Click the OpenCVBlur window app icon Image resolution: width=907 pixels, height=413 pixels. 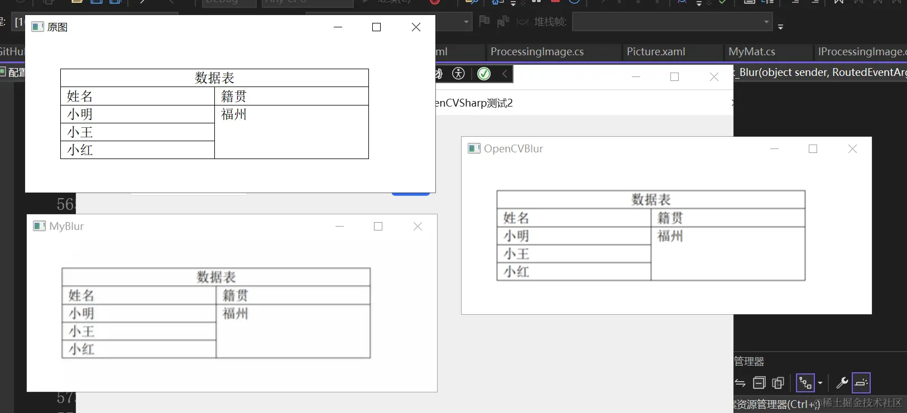click(x=474, y=148)
